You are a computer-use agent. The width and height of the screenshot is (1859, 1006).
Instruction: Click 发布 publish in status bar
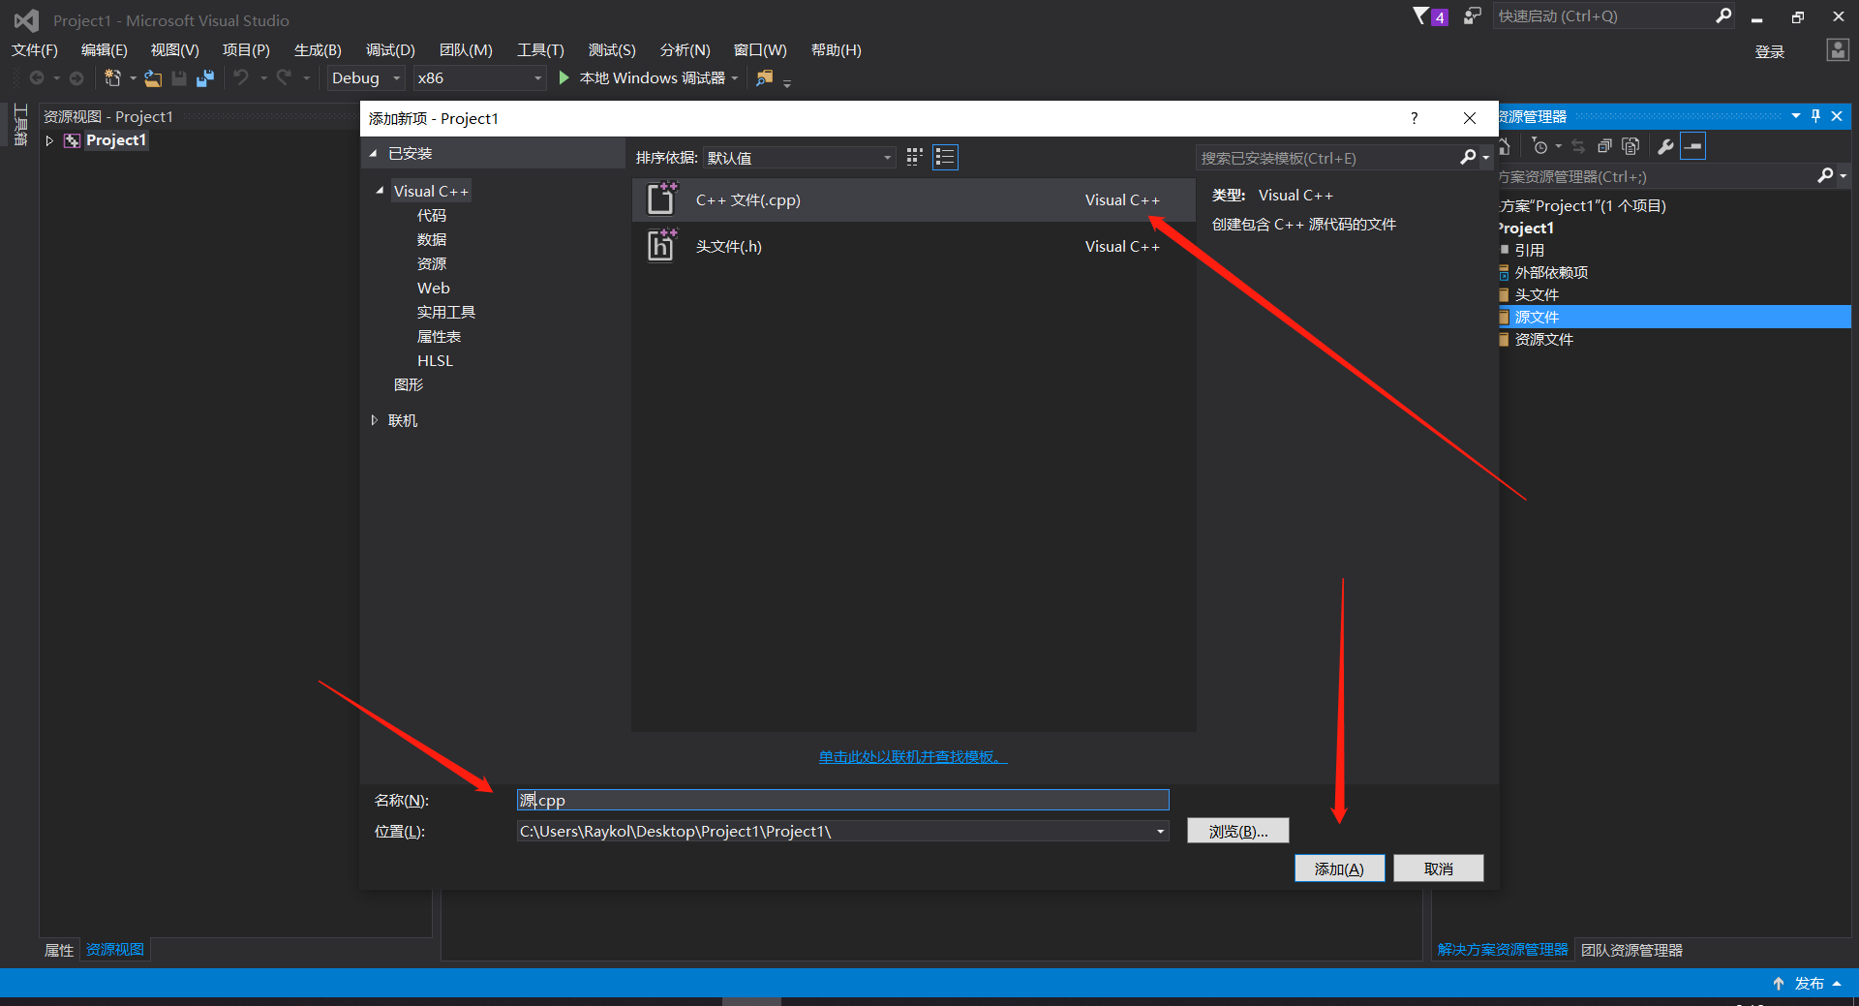pos(1808,983)
